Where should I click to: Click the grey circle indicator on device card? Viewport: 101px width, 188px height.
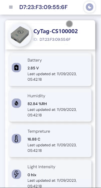pos(69,24)
